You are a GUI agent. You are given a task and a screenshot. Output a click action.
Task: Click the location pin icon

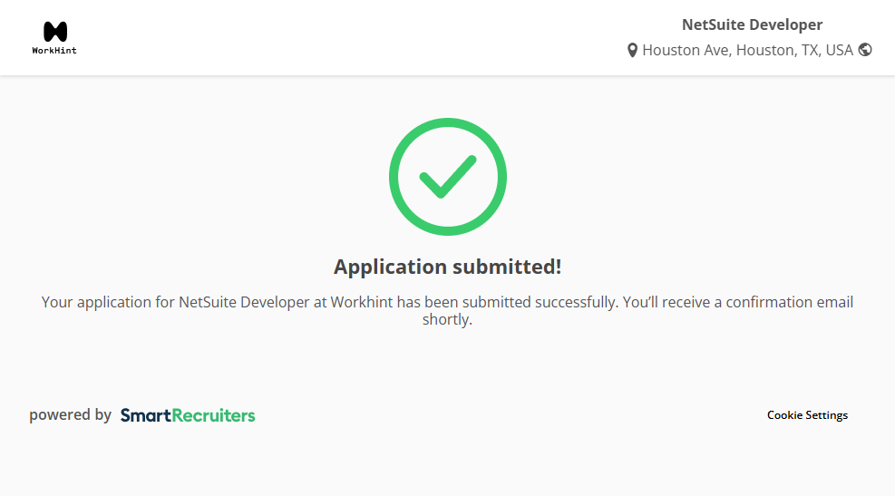(632, 51)
